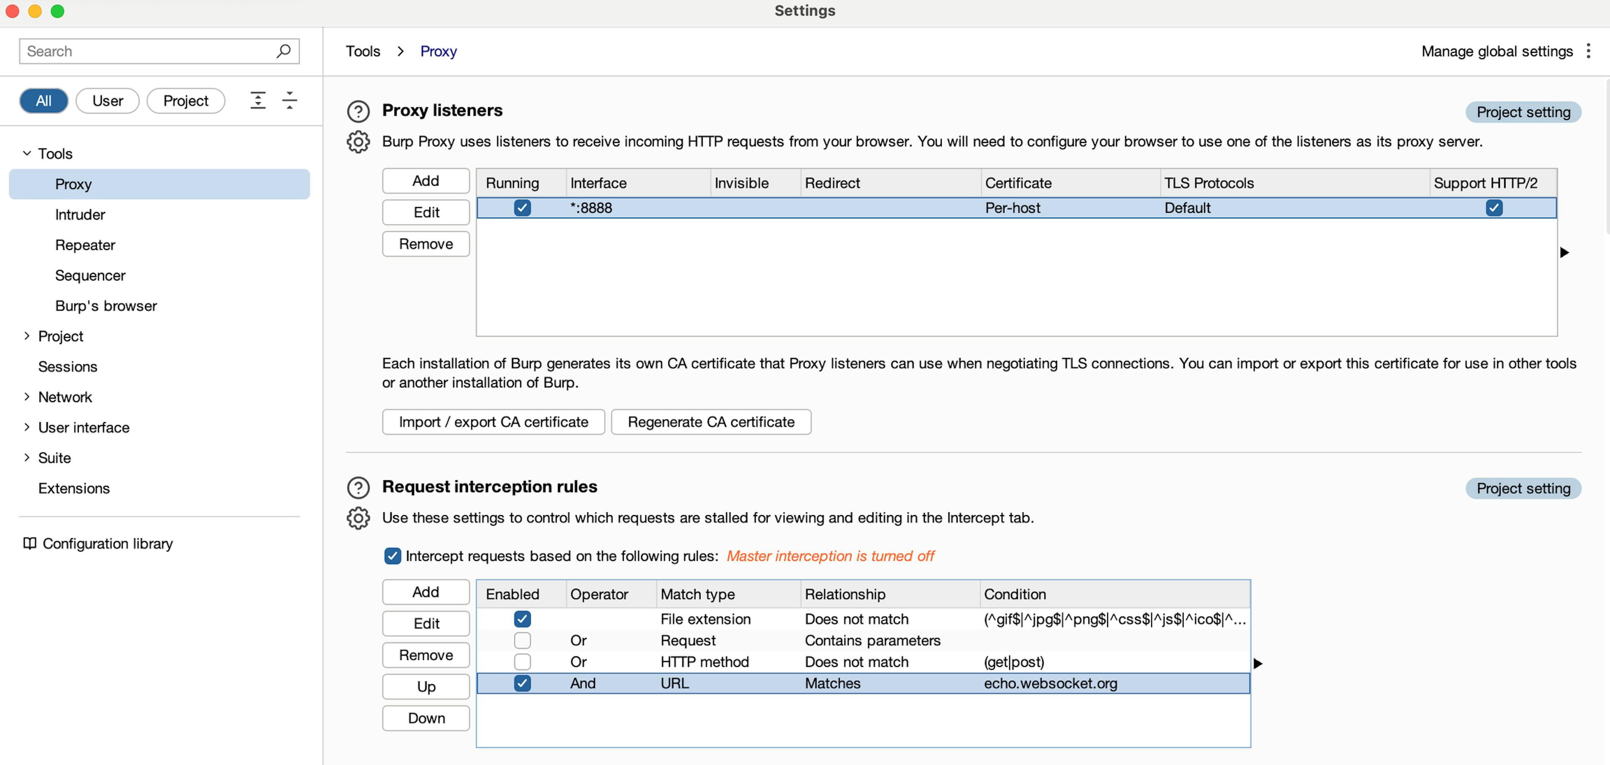This screenshot has height=765, width=1610.
Task: Click Import / export CA certificate button
Action: click(493, 422)
